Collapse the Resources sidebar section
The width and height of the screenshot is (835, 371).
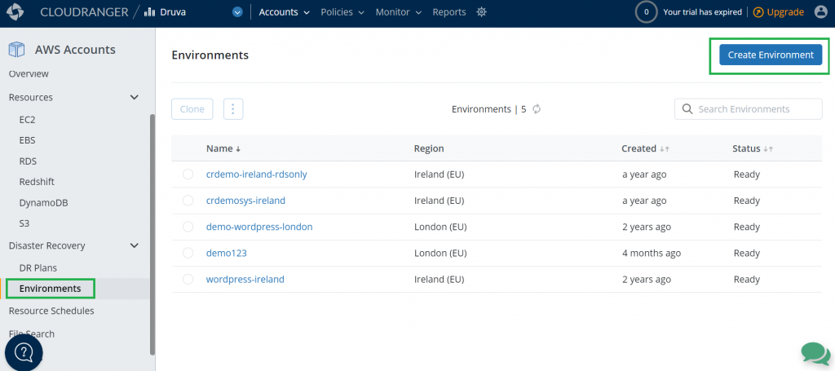tap(135, 98)
